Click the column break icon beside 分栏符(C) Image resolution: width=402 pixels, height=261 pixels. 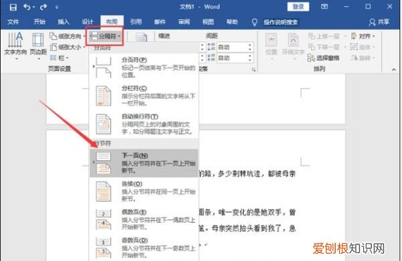tap(104, 96)
